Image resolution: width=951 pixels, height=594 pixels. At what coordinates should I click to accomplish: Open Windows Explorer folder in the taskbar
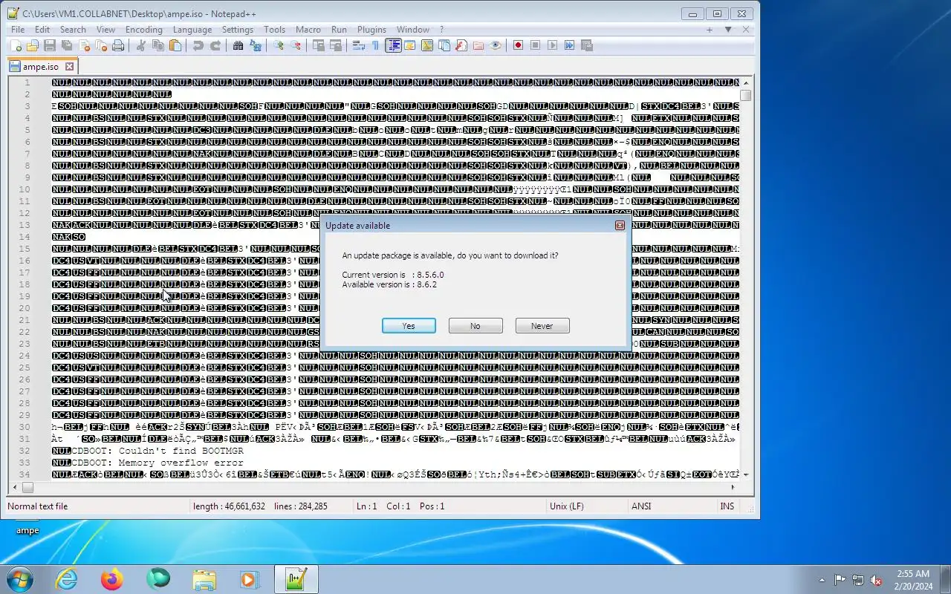[x=204, y=579]
